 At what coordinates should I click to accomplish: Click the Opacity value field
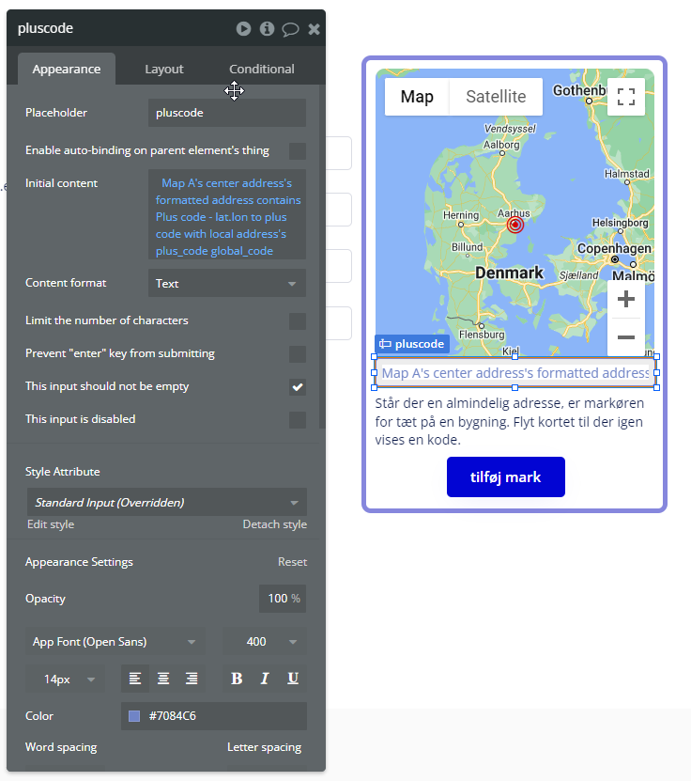[x=283, y=598]
